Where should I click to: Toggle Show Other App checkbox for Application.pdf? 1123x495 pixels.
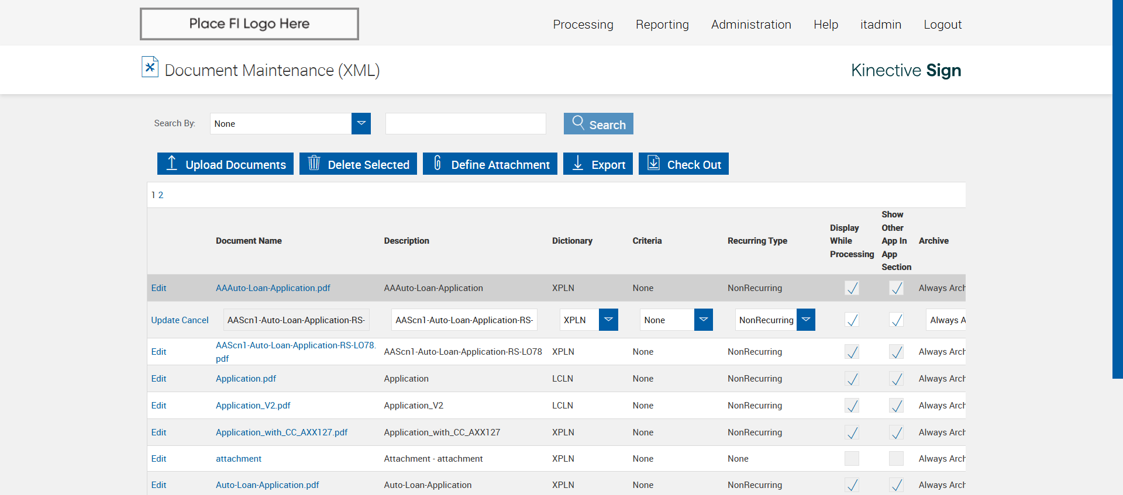(x=896, y=379)
